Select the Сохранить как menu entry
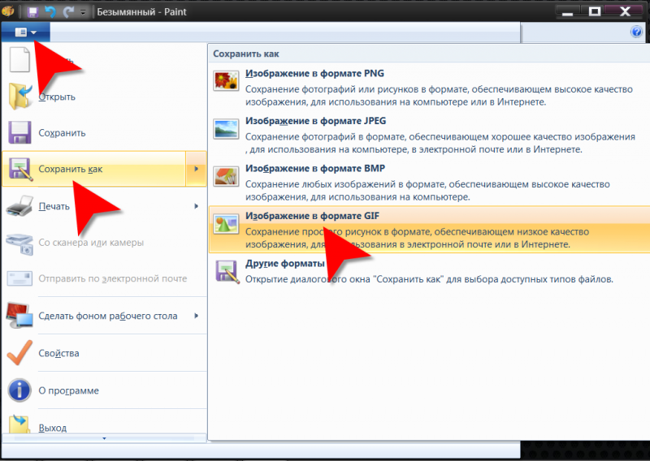Image resolution: width=650 pixels, height=461 pixels. tap(94, 169)
